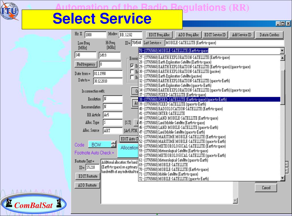Select 51 MARITIME MOBILE-SATELLITE (Earth-to-space)
The height and width of the screenshot is (216, 292).
pyautogui.click(x=210, y=137)
